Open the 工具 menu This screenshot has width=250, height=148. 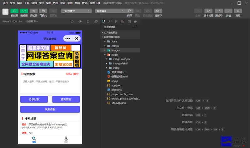(x=27, y=3)
